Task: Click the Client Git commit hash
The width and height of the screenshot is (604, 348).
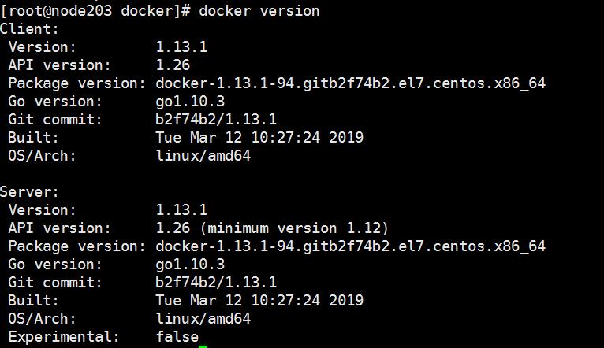Action: [x=216, y=120]
